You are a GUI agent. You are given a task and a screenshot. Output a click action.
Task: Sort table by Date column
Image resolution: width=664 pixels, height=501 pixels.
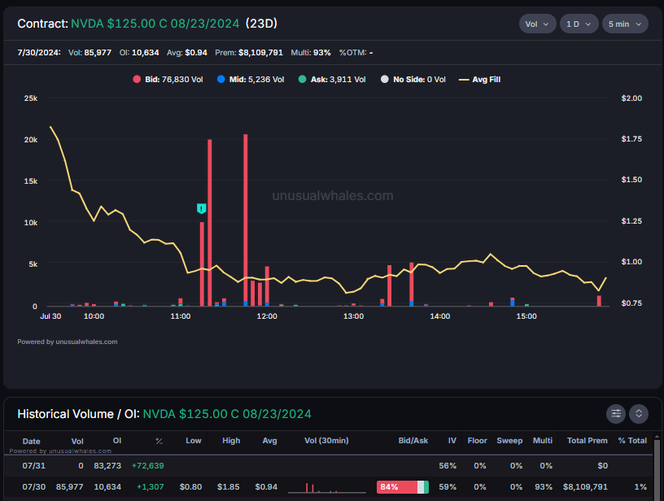(x=32, y=441)
